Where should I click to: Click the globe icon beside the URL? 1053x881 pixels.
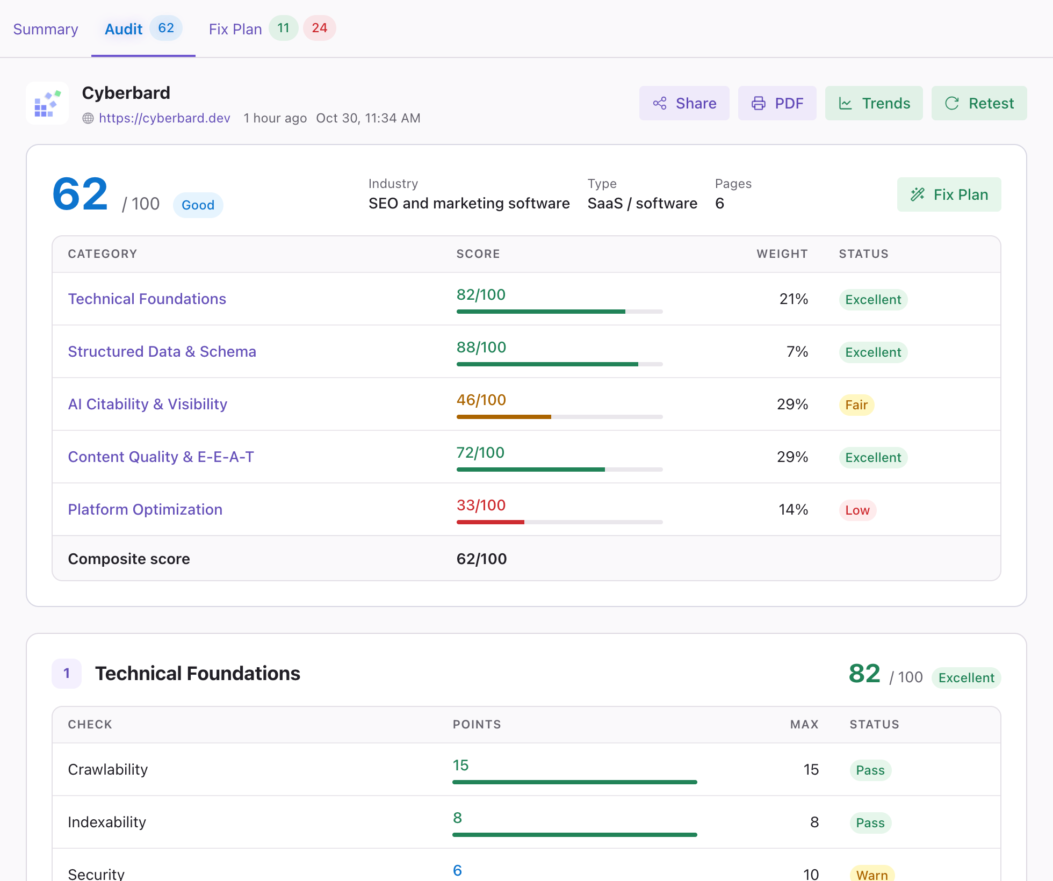(x=88, y=118)
